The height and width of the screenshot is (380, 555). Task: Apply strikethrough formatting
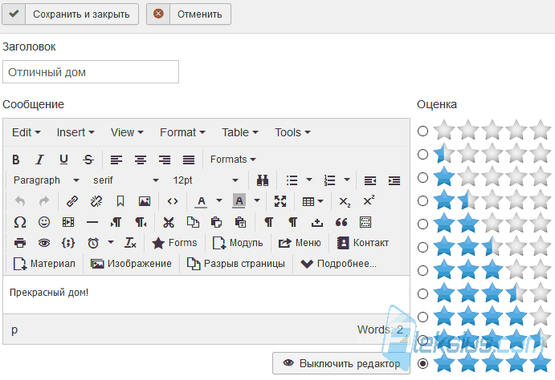tap(88, 160)
